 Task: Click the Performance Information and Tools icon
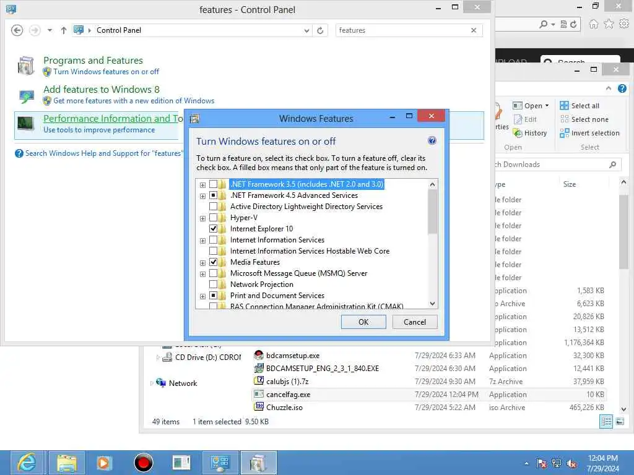pos(26,124)
